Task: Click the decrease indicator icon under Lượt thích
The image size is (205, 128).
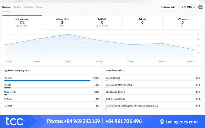Action: pos(97,26)
